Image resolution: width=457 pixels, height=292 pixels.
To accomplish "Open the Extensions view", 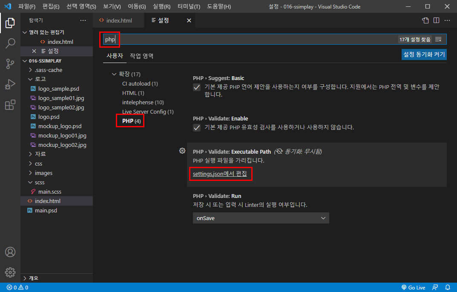I will tap(10, 105).
